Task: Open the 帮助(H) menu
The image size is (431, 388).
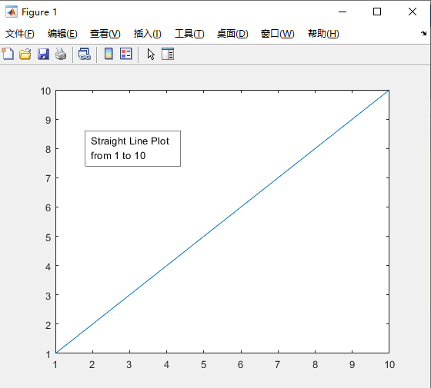Action: tap(323, 34)
